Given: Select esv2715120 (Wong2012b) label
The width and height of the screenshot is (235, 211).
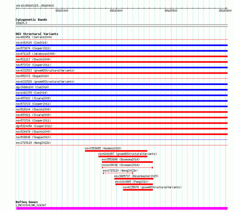Looking at the screenshot, I should 120,170.
